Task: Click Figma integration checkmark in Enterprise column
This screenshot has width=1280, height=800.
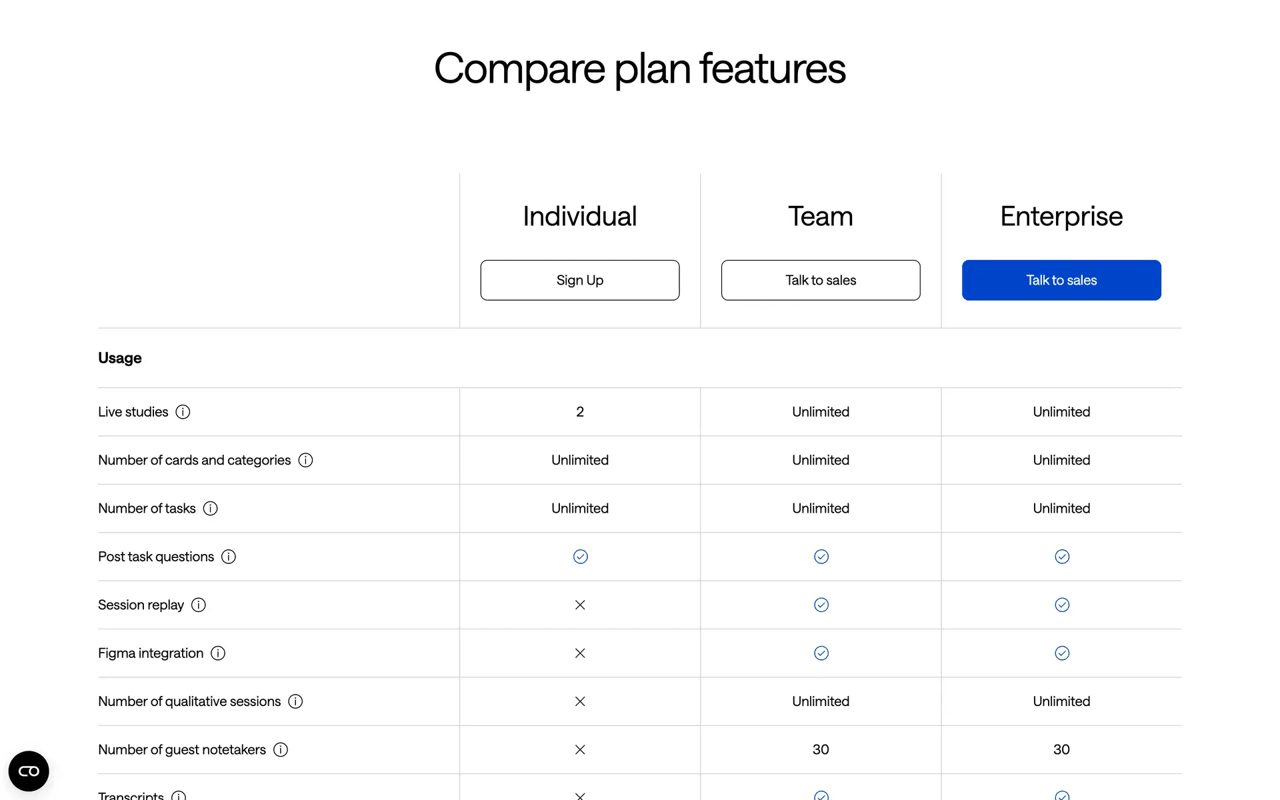Action: tap(1061, 653)
